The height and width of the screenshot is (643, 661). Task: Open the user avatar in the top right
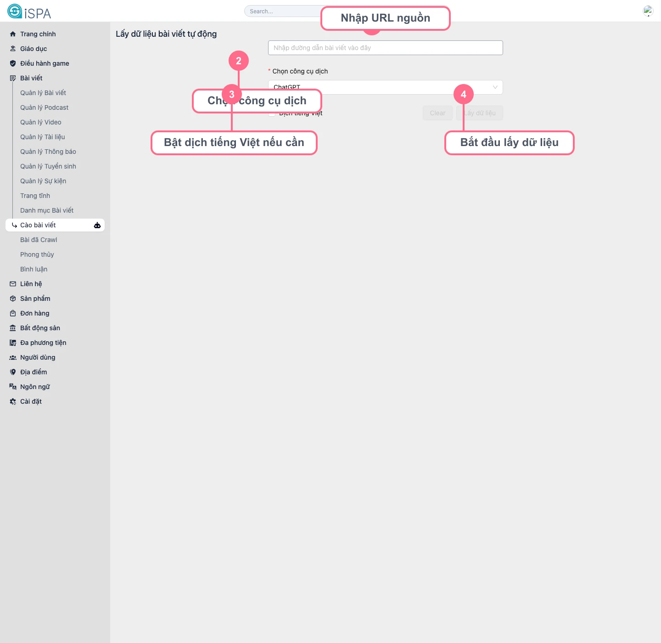(x=648, y=11)
